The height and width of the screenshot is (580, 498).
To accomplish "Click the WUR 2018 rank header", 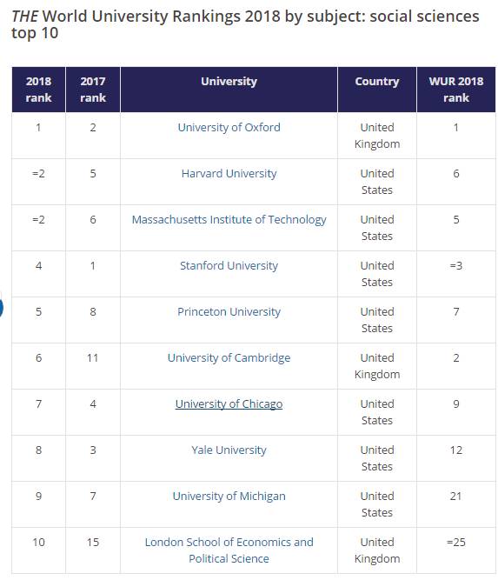I will 456,90.
